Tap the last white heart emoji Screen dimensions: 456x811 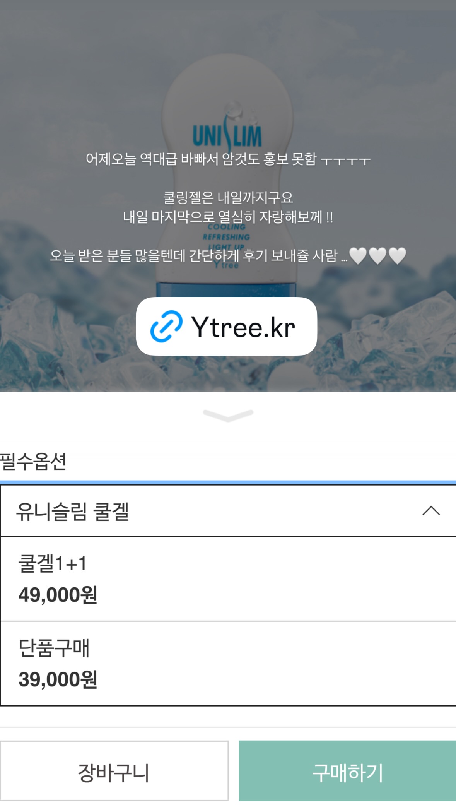click(397, 256)
